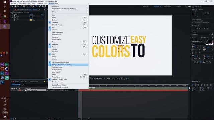Collapse the Color 2 effect group
This screenshot has height=120, width=214.
(x=11, y=18)
